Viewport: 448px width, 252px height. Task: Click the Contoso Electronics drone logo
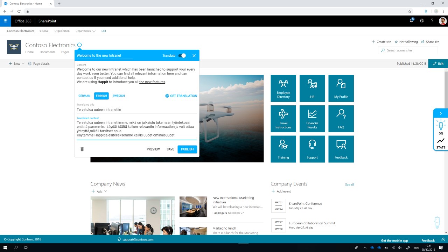coord(14,47)
